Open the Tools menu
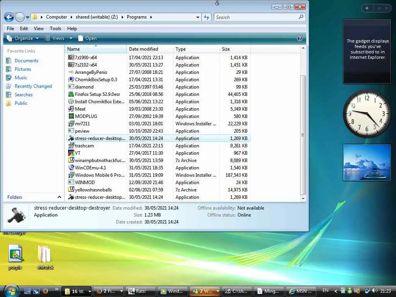Image resolution: width=396 pixels, height=297 pixels. coord(55,29)
